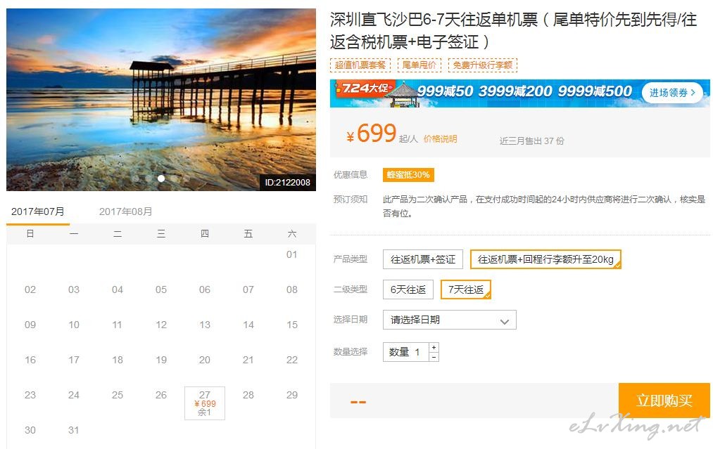Click the 免费升级行李额 tag
This screenshot has height=449, width=713.
pyautogui.click(x=482, y=65)
